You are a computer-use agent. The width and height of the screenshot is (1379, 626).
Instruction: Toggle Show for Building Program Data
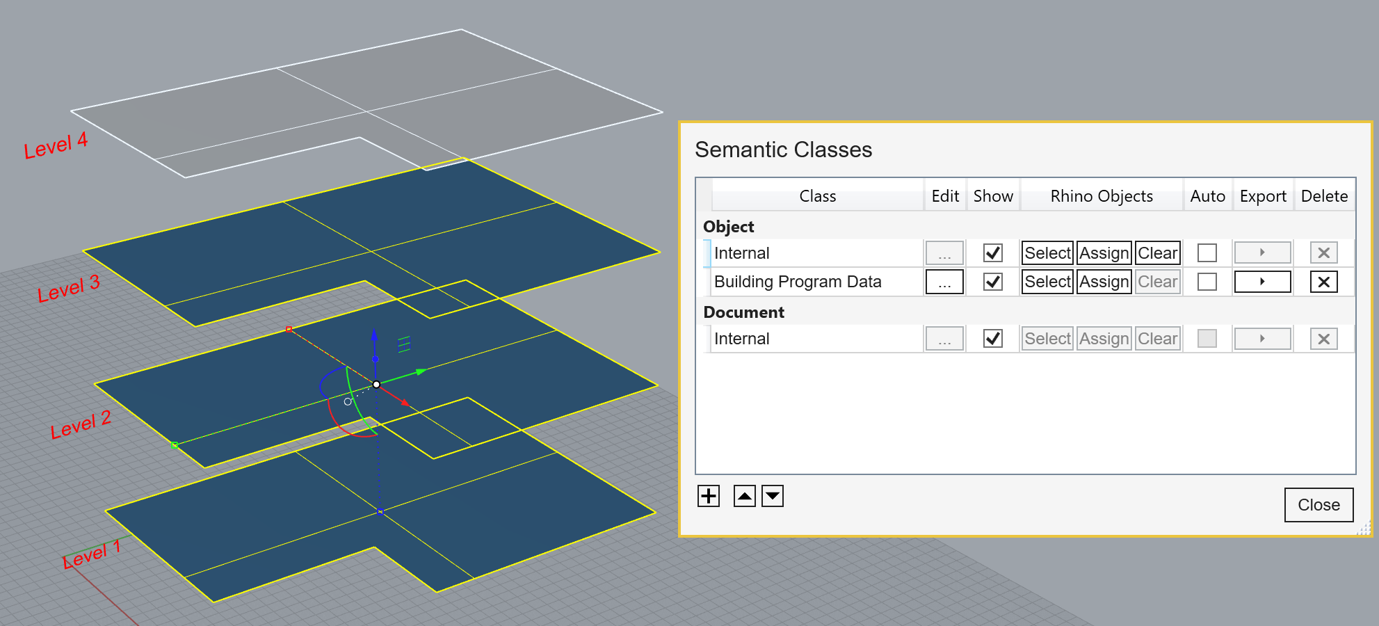993,282
